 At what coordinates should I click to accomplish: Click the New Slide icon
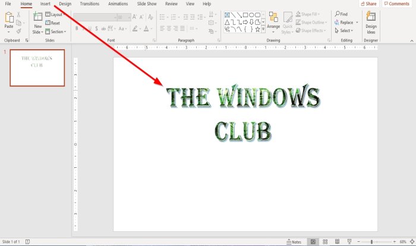pyautogui.click(x=37, y=17)
